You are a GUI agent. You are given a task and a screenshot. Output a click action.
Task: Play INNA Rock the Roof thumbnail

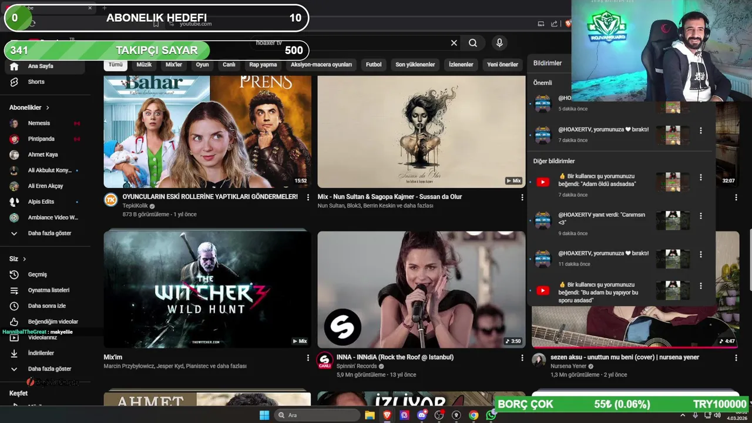[421, 289]
